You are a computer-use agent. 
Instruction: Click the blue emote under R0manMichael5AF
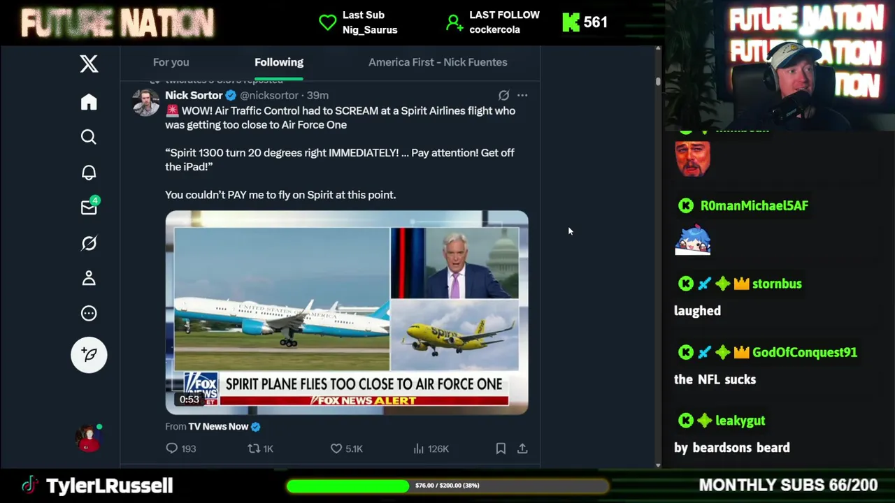coord(693,240)
